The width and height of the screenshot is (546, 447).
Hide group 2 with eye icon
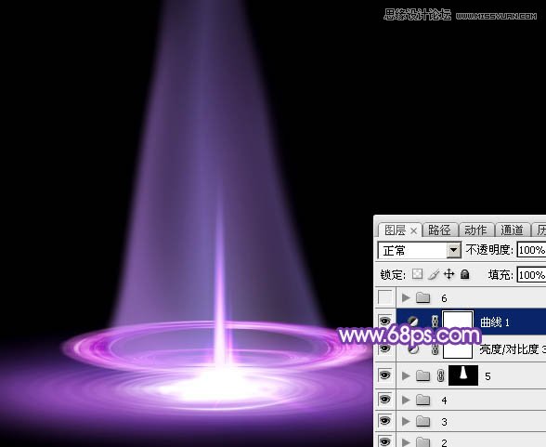pyautogui.click(x=384, y=441)
